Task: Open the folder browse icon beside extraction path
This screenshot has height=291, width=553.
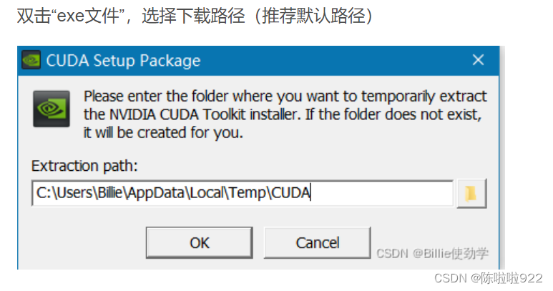Action: 471,194
